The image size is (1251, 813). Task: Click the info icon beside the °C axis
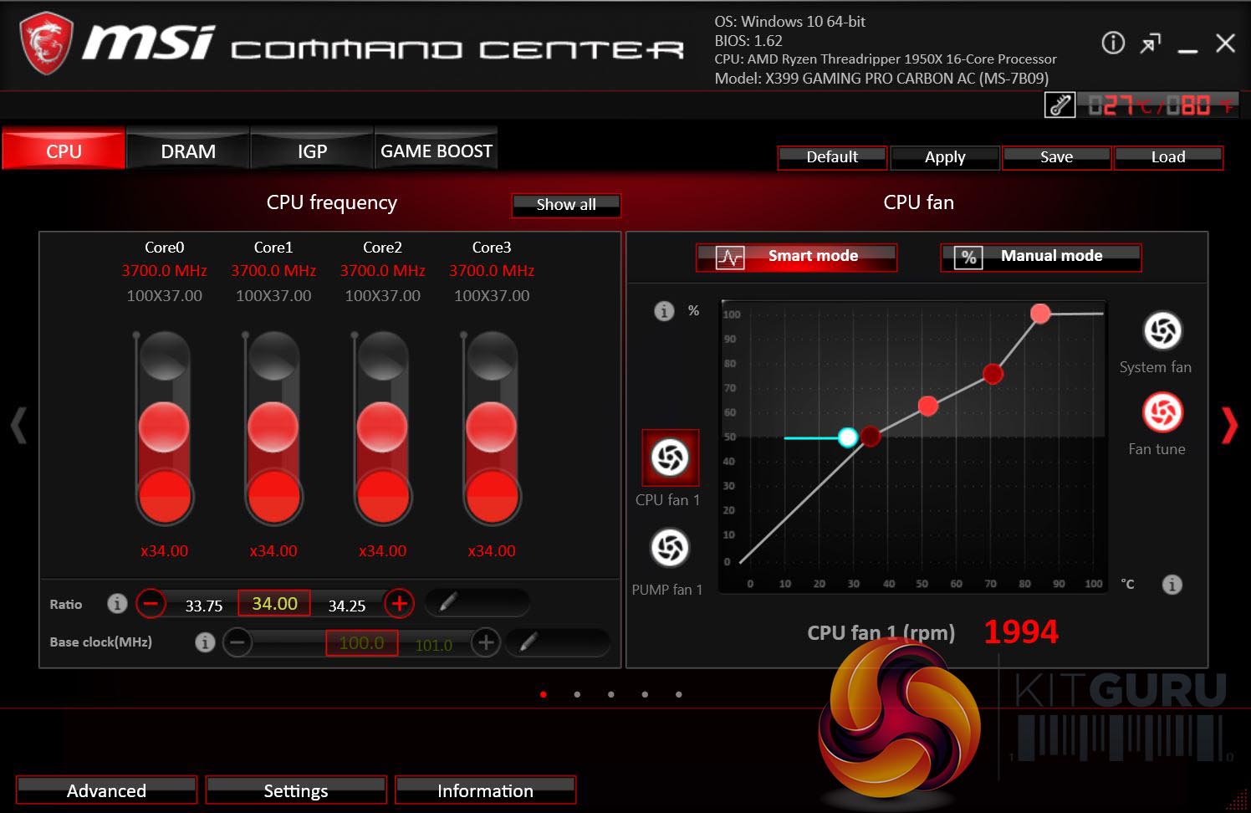[1172, 585]
